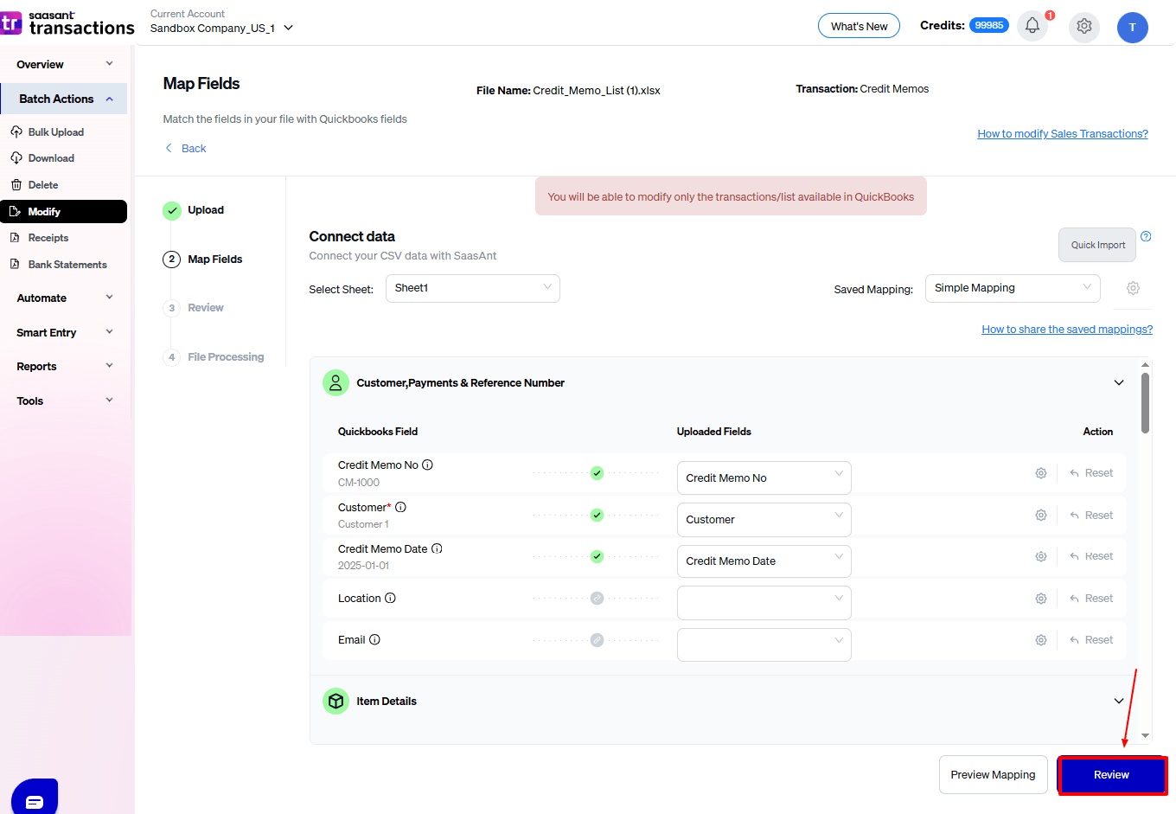Select the Delete batch action
1176x814 pixels.
coord(42,184)
